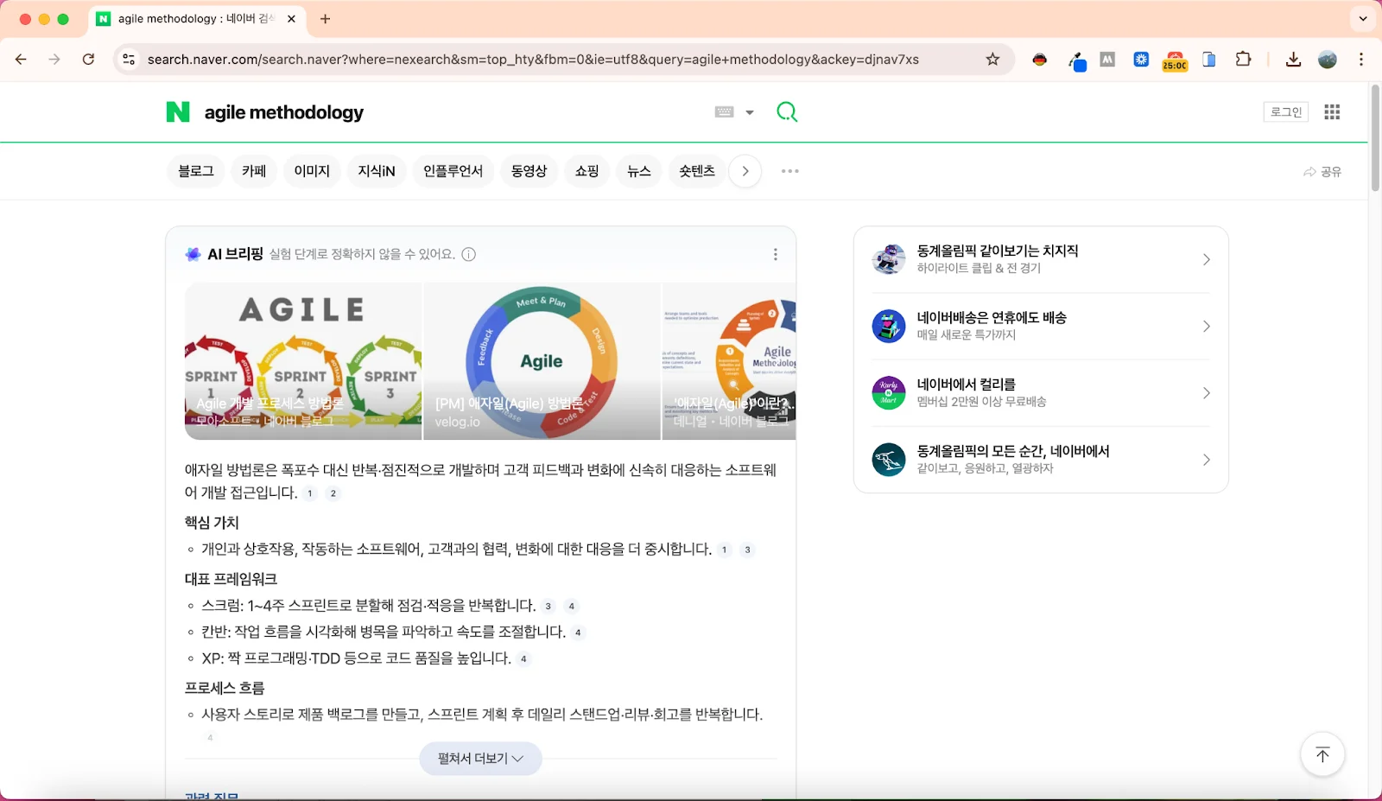Go back with browser back arrow
1382x801 pixels.
[21, 59]
